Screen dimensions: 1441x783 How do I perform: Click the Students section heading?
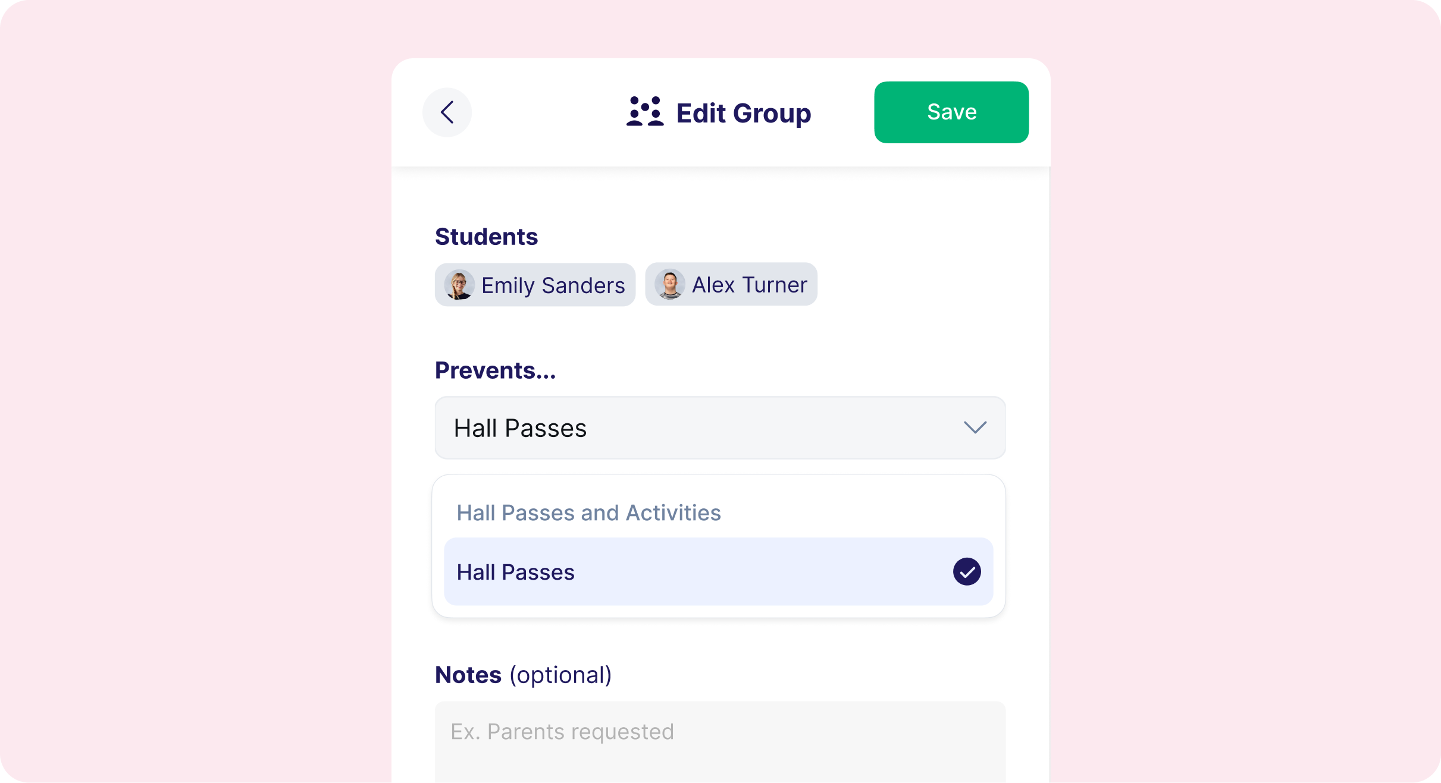(x=486, y=237)
